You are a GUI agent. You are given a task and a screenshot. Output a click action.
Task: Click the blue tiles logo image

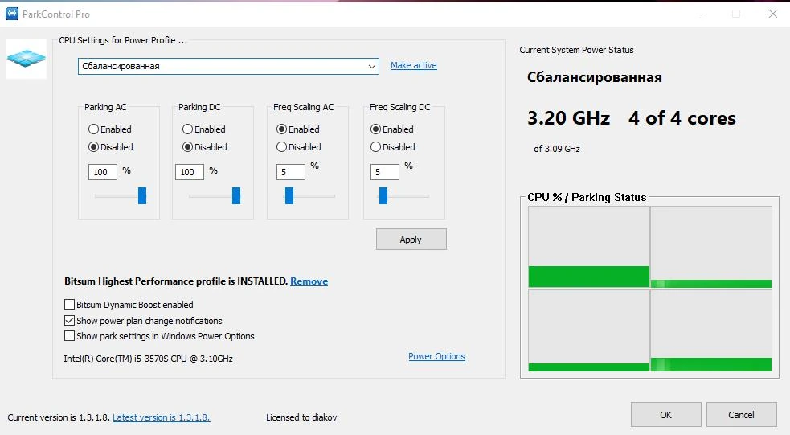point(27,59)
